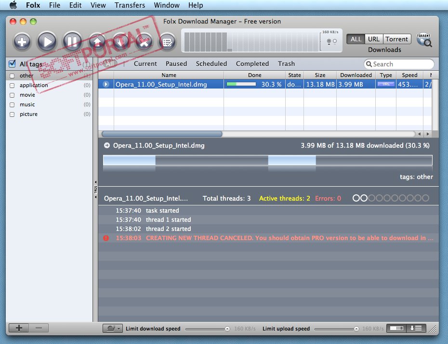The width and height of the screenshot is (448, 344).
Task: Click the segmented download progress bar
Action: [x=268, y=160]
